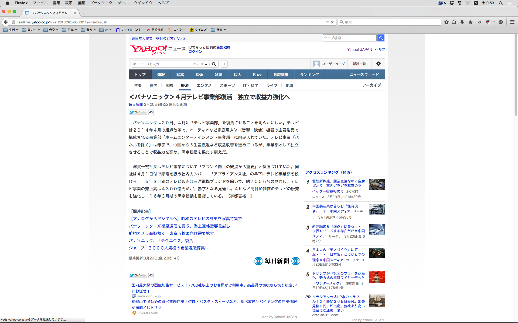This screenshot has width=518, height=323.
Task: Select the スポーツ category tab
Action: tap(227, 85)
